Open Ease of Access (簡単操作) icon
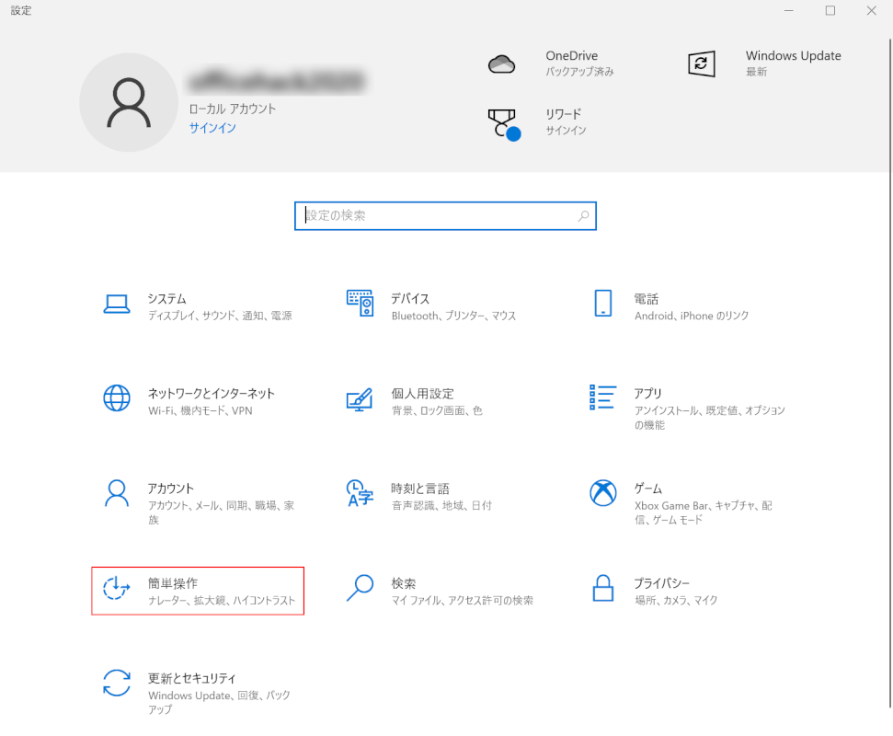Viewport: 893px width, 736px height. 117,588
